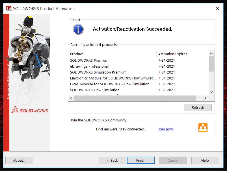Click the Help button
This screenshot has width=227, height=171.
[205, 160]
